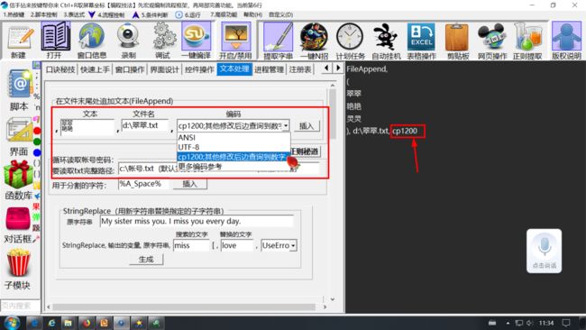Click the 生成 button under StringReplace
Screen dimensions: 586x330
[x=146, y=260]
